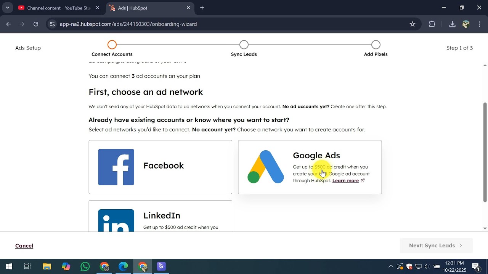Viewport: 488px width, 274px height.
Task: View site information icon in address bar
Action: point(53,24)
